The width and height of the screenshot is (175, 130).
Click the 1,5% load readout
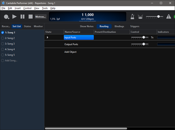pos(53,19)
